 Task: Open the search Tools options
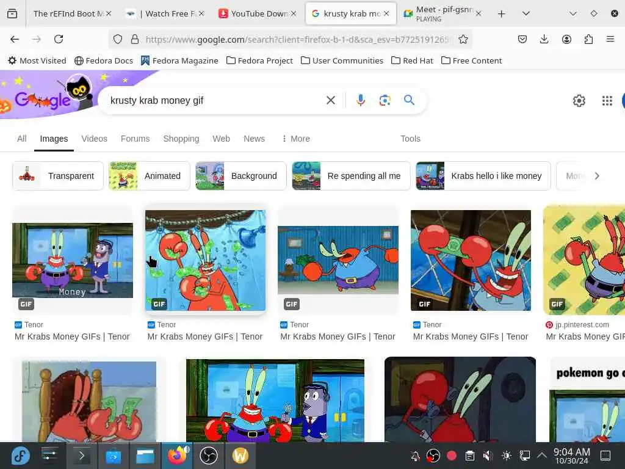[410, 139]
